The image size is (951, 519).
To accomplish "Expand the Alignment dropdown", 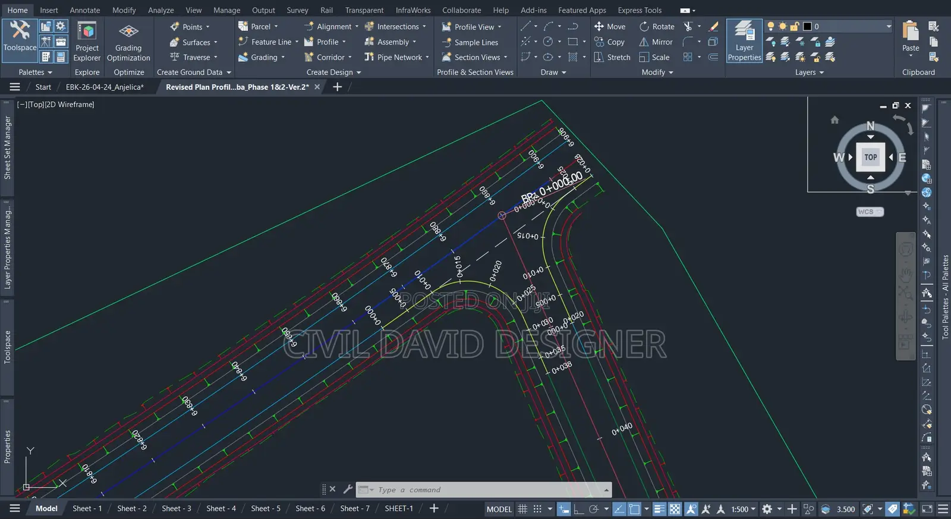I will (x=357, y=27).
